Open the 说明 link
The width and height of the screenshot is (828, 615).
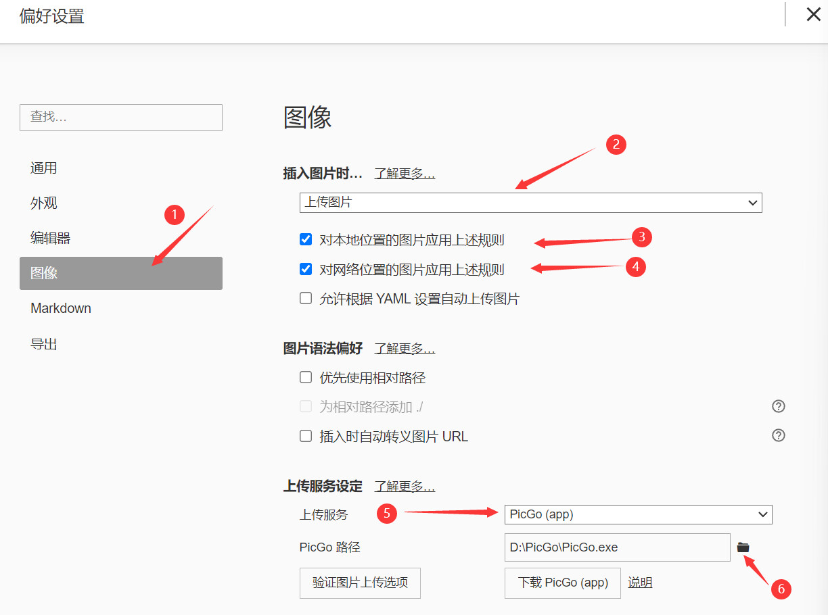[640, 583]
